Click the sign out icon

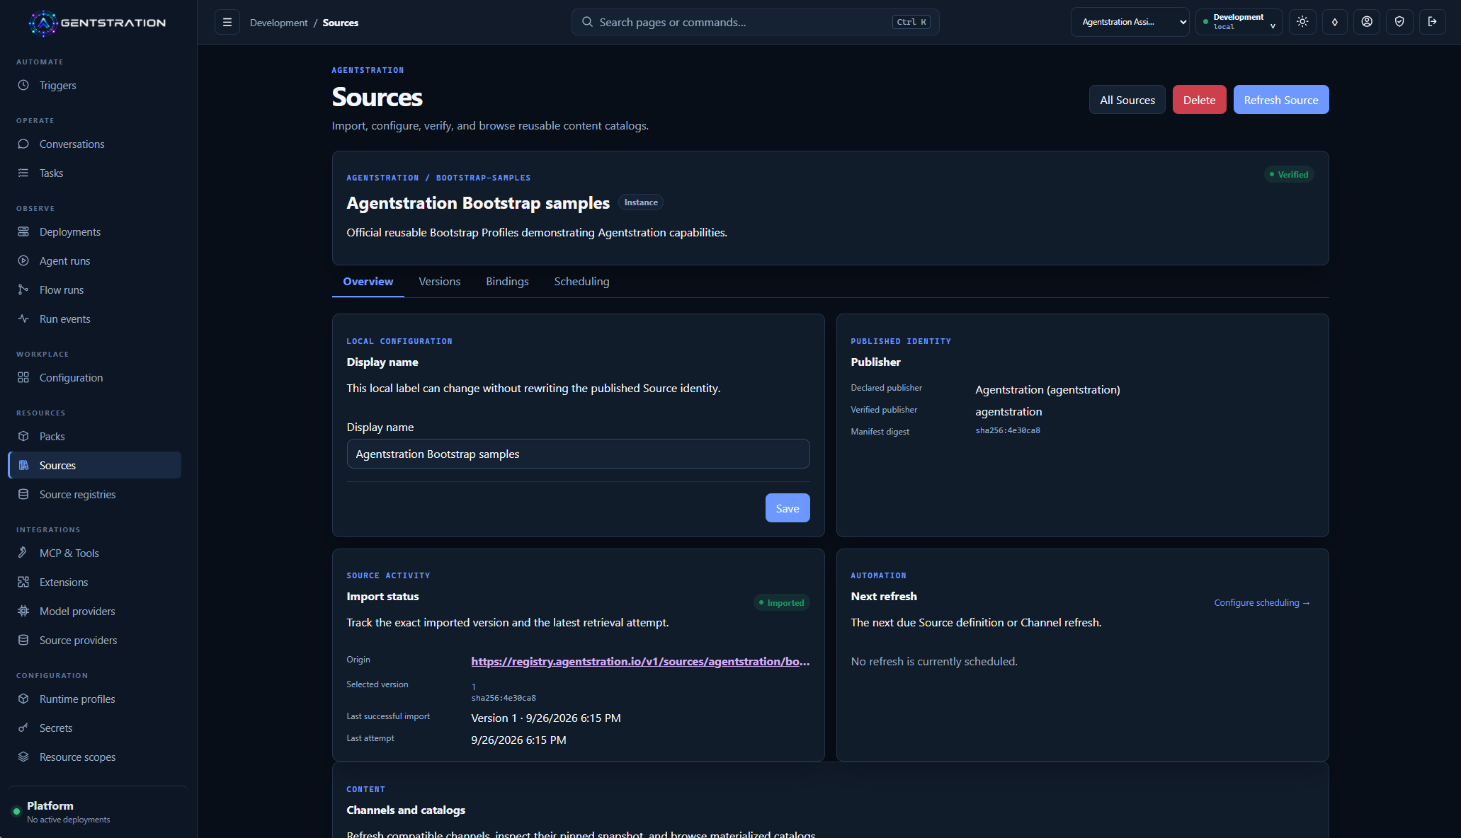pos(1432,22)
